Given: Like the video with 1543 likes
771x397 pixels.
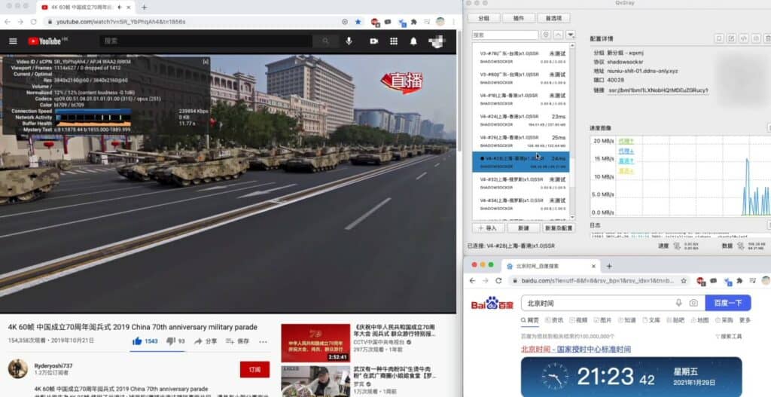Looking at the screenshot, I should [x=145, y=341].
